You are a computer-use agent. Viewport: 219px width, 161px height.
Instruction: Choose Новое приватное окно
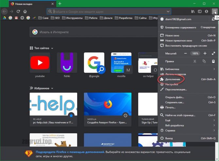point(188,40)
